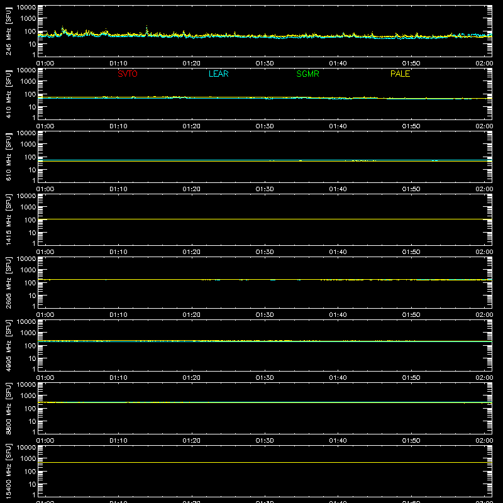Click the 01:50 tick under the 2695 MHz plot
Viewport: 503px width, 503px height.
coord(411,315)
